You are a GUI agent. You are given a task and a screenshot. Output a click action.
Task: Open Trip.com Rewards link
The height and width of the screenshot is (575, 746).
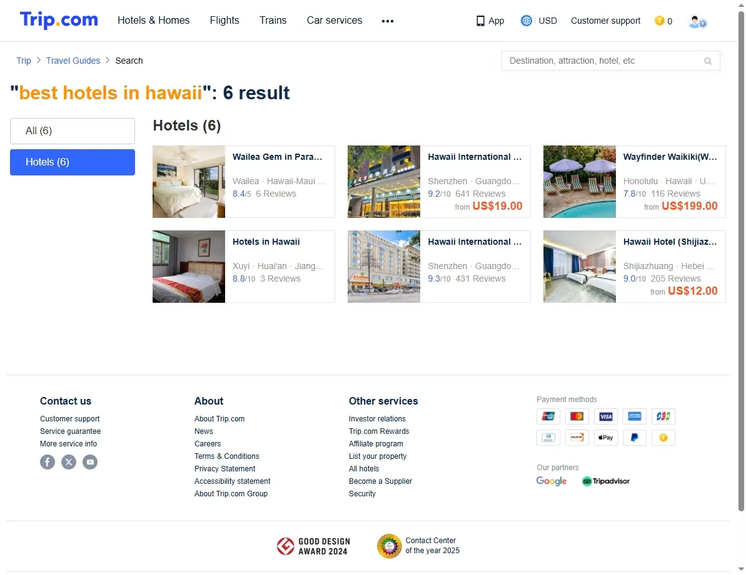tap(379, 431)
